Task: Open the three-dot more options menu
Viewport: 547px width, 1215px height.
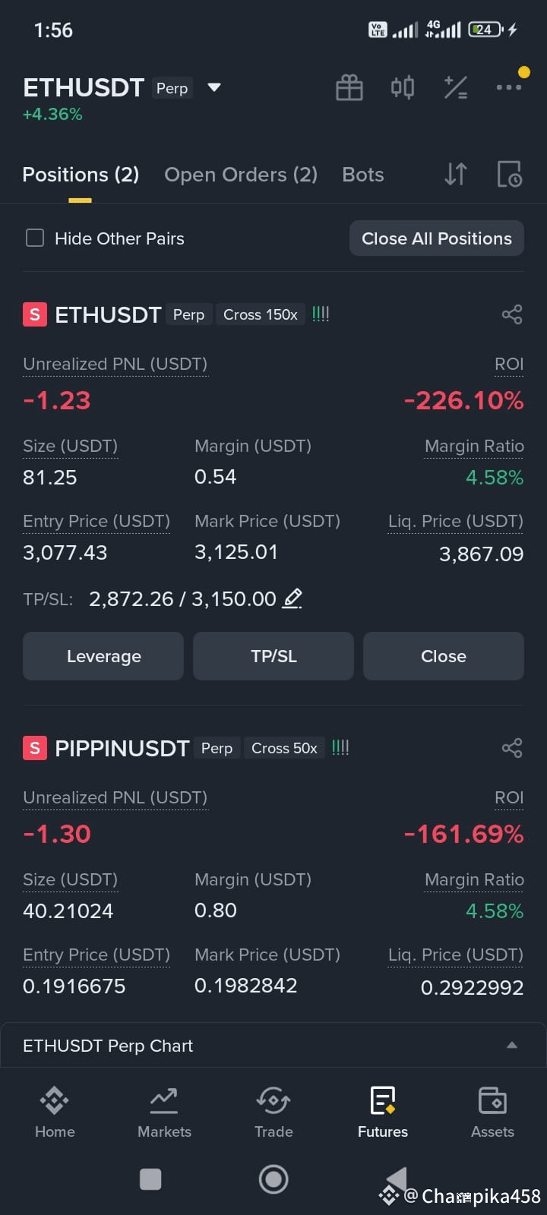Action: coord(508,87)
